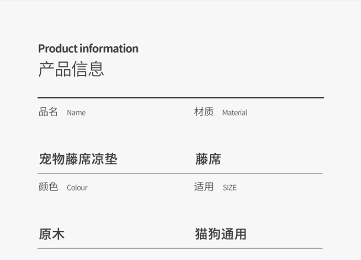
Task: Click the "Material" English label
Action: point(234,113)
